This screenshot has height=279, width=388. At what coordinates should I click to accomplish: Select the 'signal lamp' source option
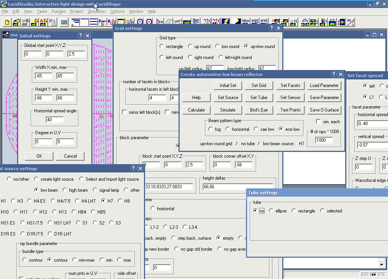pos(95,190)
